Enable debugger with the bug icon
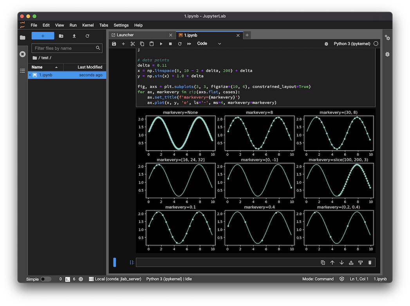The image size is (410, 306). click(326, 44)
